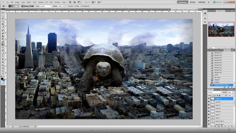
Task: Choose the Angle Gradient style icon
Action: coord(28,6)
